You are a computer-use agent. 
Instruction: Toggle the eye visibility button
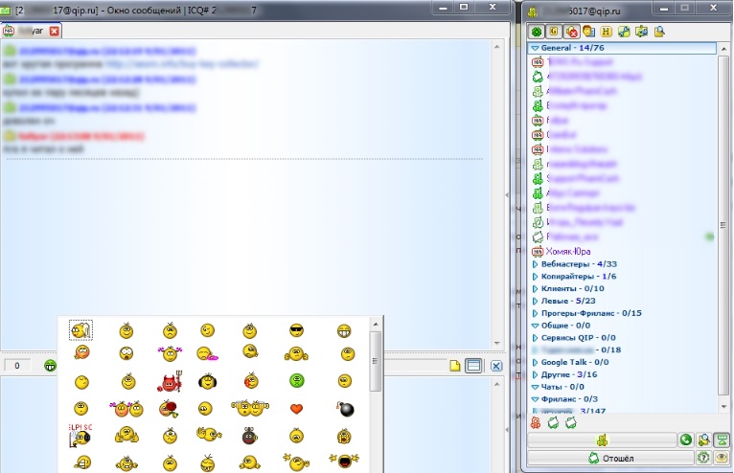coord(720,459)
